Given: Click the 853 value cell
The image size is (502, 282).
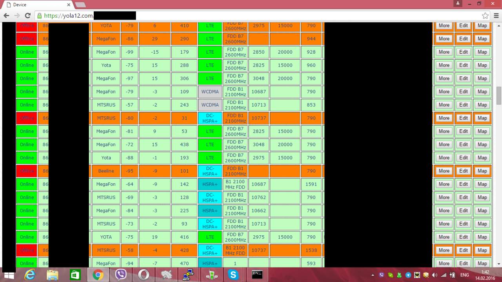Looking at the screenshot, I should click(311, 105).
